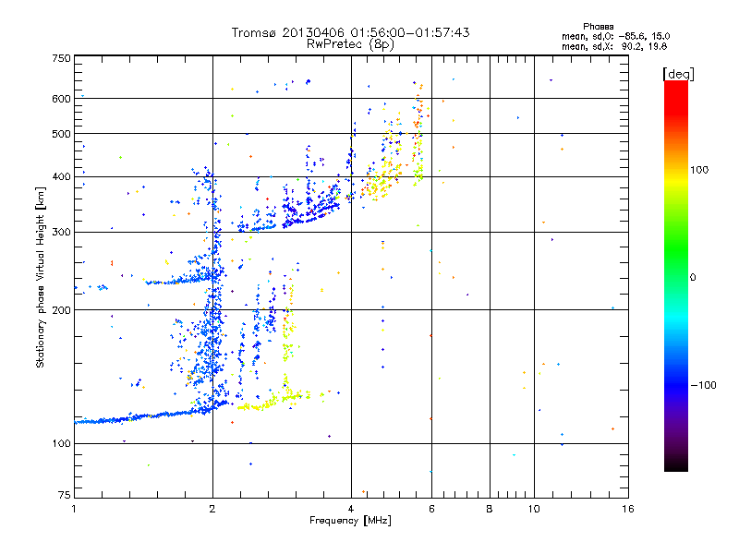The width and height of the screenshot is (739, 554).
Task: Click the colorbar tick label '-100'
Action: 703,385
